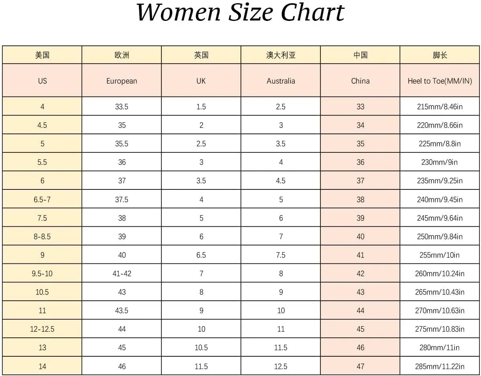The height and width of the screenshot is (376, 481).
Task: Click the 'Women Size Chart' title
Action: 240,13
